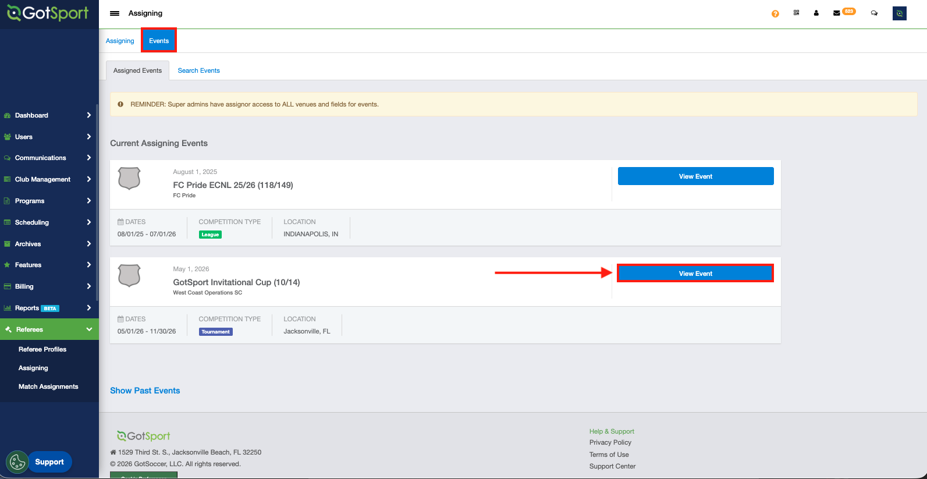Open the chat bubbles icon in header
Viewport: 927px width, 479px height.
click(874, 13)
